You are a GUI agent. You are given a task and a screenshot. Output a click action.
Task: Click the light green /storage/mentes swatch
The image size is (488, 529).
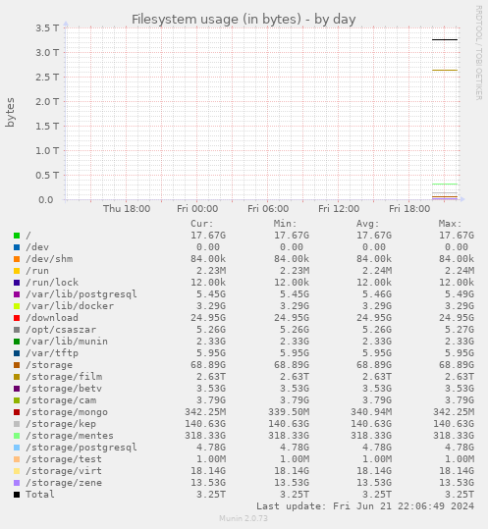(17, 436)
